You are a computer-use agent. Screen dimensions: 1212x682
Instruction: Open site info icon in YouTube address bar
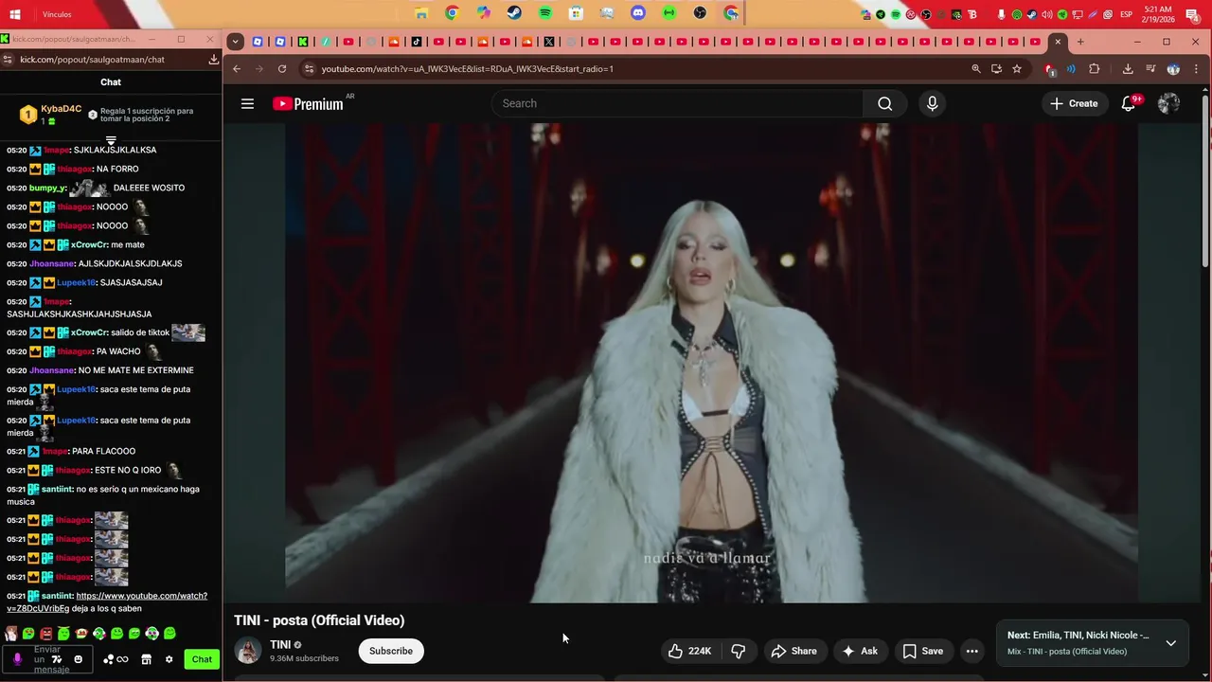coord(308,69)
